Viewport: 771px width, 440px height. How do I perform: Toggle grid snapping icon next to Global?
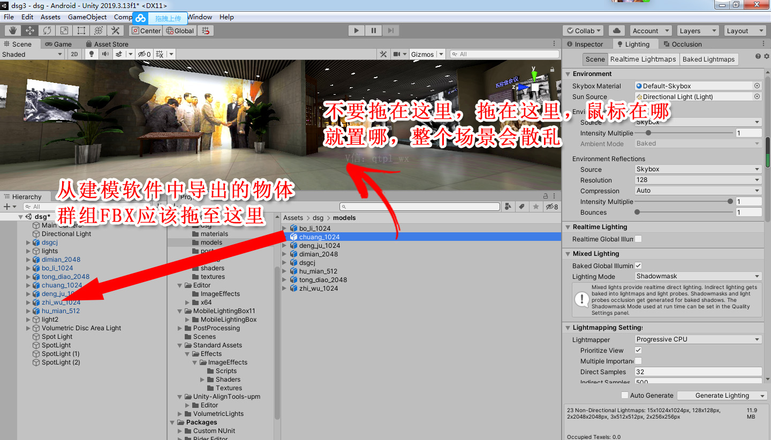pyautogui.click(x=206, y=31)
